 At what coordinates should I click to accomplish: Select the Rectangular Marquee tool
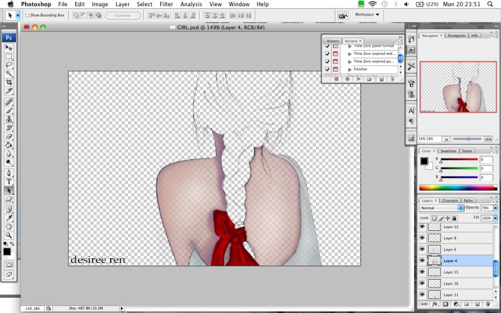coord(8,56)
